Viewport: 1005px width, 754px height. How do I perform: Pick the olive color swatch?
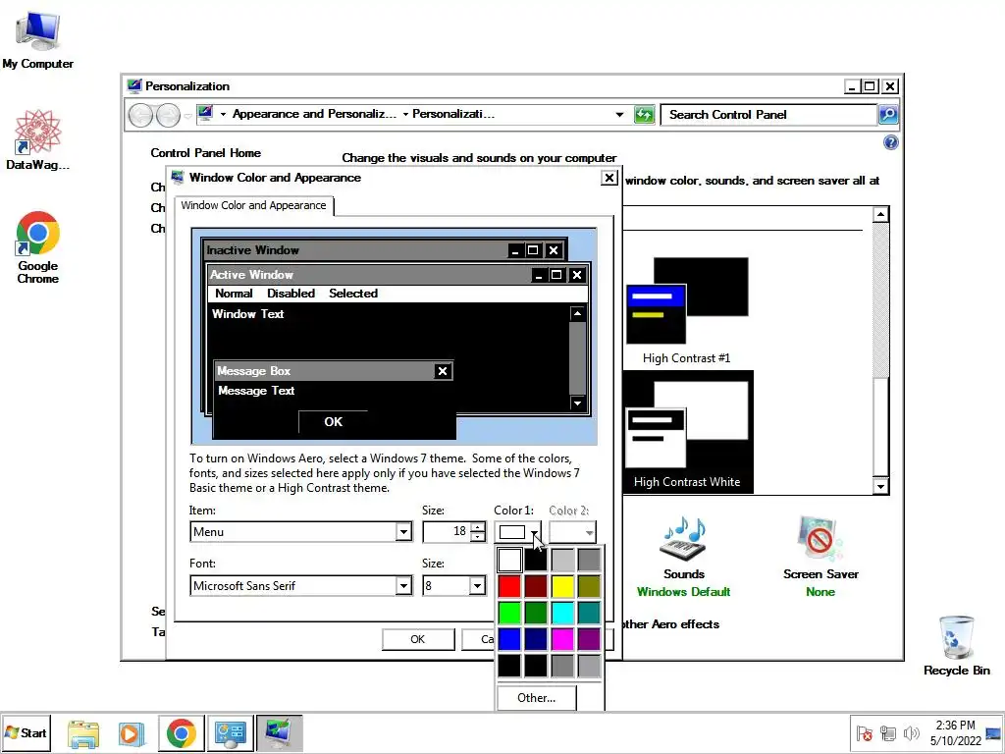pos(589,586)
